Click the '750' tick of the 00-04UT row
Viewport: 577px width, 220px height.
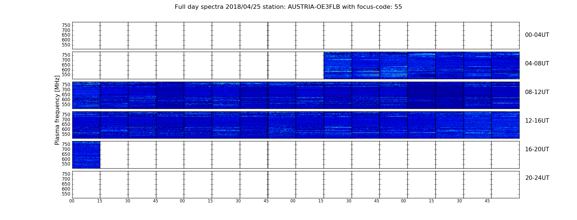point(66,25)
